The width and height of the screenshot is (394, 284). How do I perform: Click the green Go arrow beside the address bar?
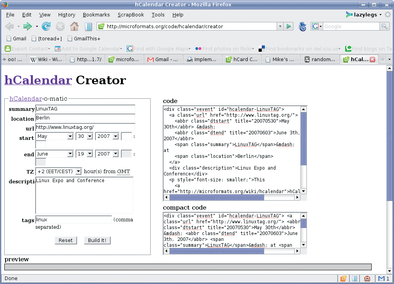click(x=289, y=26)
